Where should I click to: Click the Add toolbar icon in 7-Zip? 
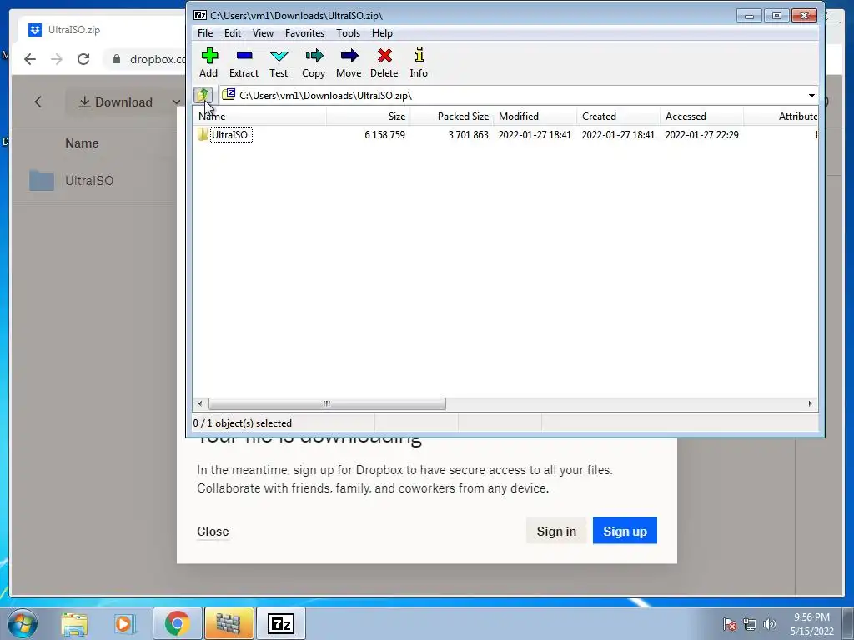tap(209, 62)
